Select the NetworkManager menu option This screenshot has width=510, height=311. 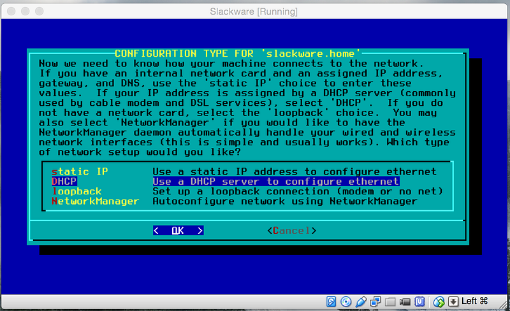tap(95, 201)
